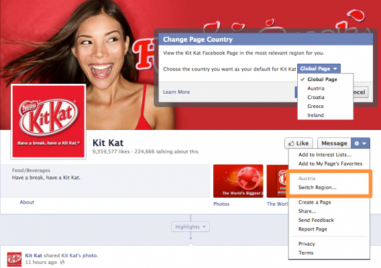Screen dimensions: 381x268
Task: Expand the Highlights dropdown
Action: pos(190,226)
